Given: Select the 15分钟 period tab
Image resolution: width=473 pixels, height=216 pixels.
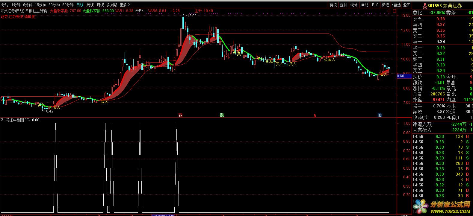Looking at the screenshot, I should coord(40,5).
